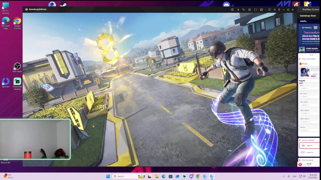
Task: Launch Google Chrome desktop shortcut
Action: pyautogui.click(x=17, y=23)
